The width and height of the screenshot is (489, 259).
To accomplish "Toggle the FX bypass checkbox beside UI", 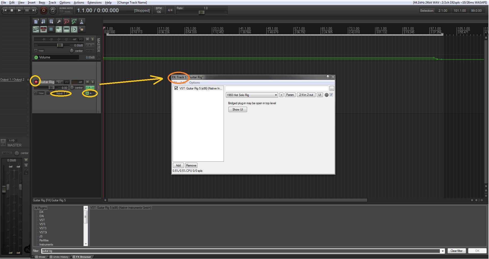I will tap(331, 95).
